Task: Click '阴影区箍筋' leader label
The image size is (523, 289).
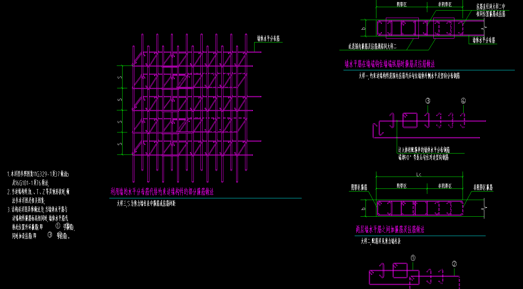Action: click(x=359, y=187)
